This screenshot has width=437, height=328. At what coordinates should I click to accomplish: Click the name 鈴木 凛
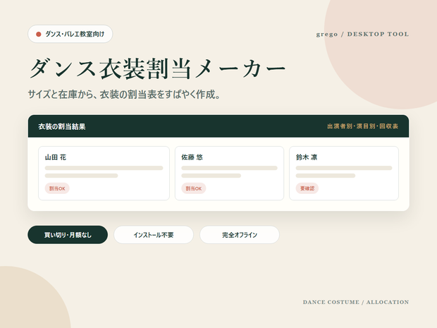[x=307, y=157]
